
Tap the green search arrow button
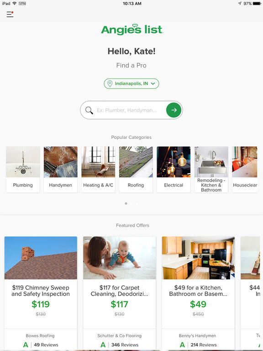tap(174, 110)
